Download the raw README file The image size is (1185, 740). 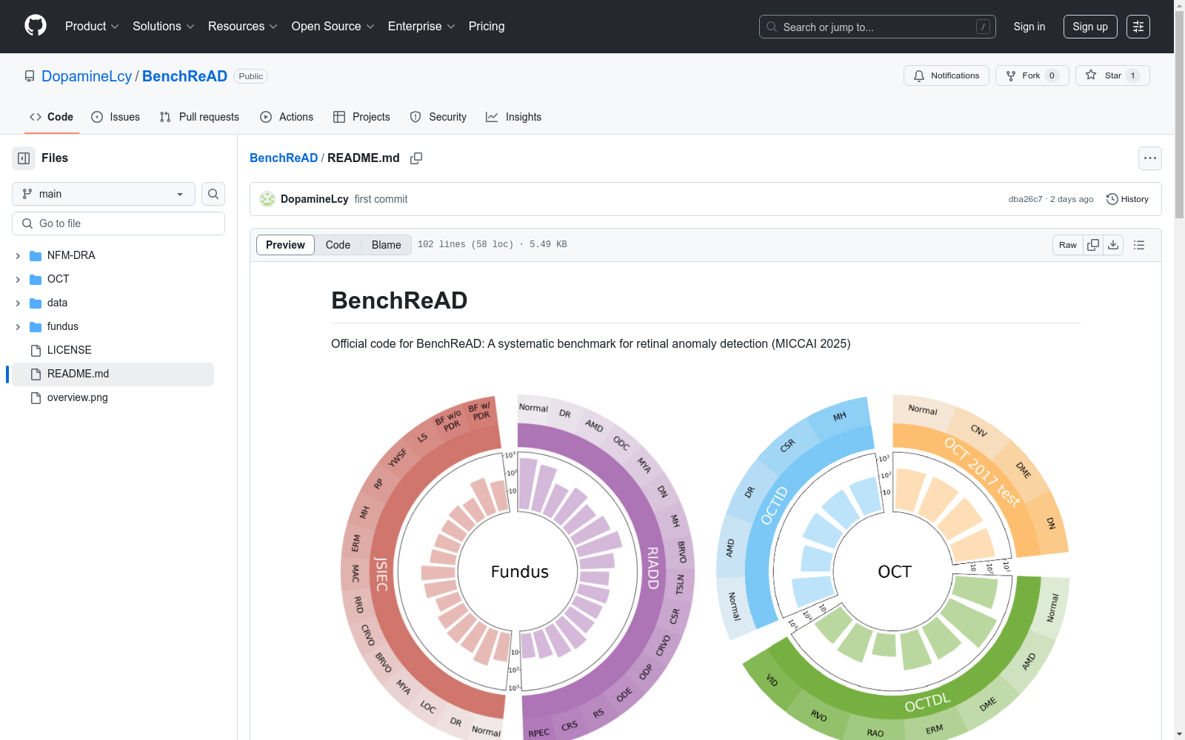1113,245
